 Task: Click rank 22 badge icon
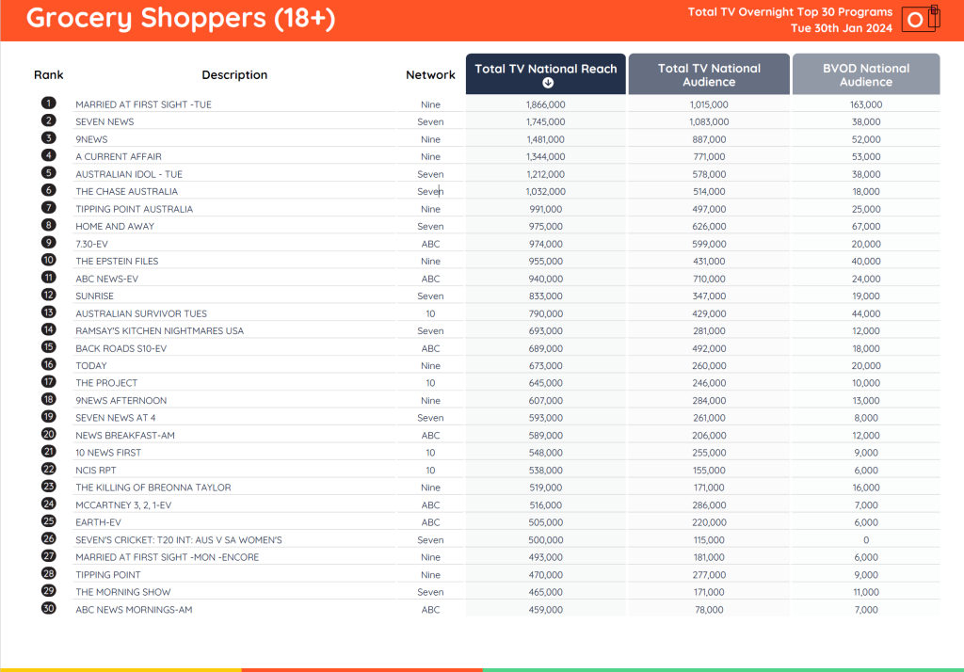pos(49,469)
